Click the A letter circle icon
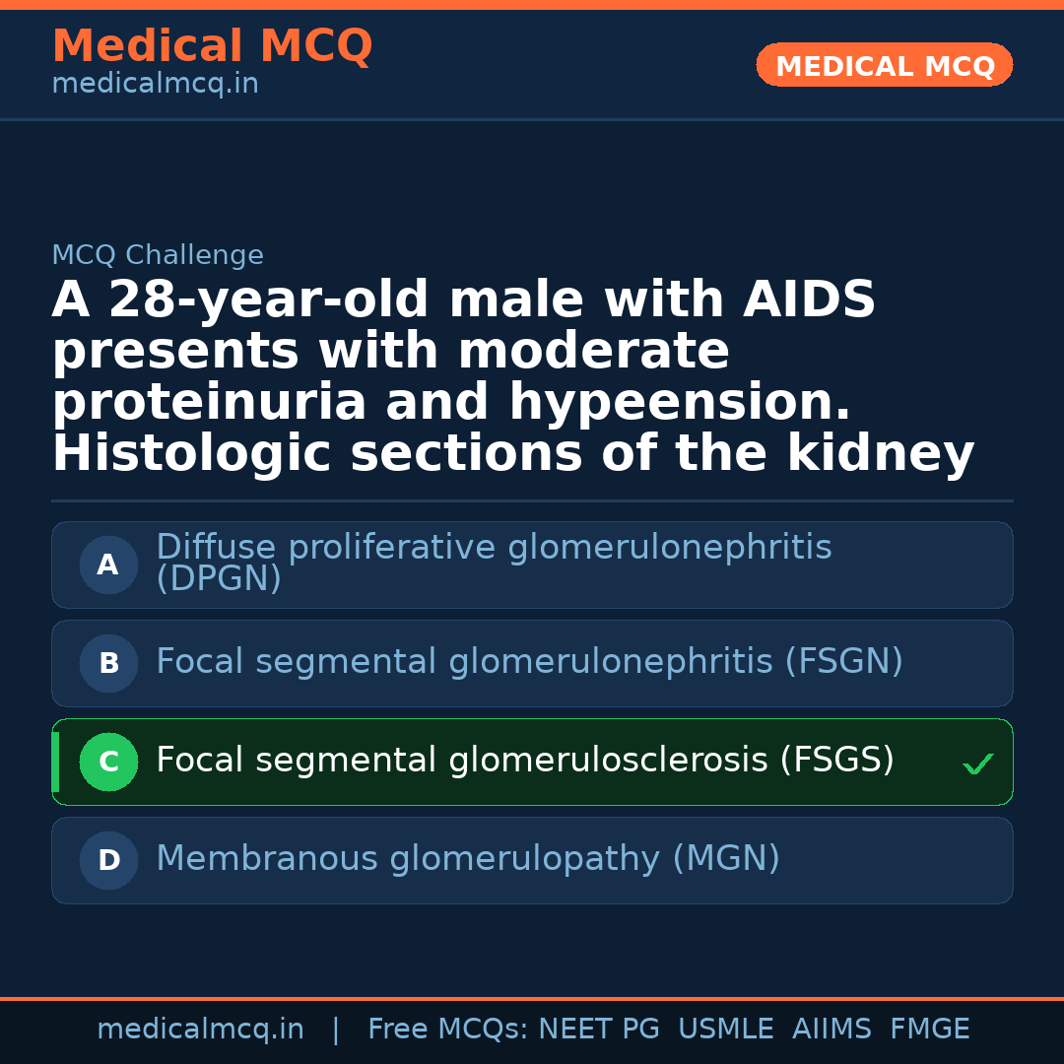The image size is (1064, 1064). (108, 565)
